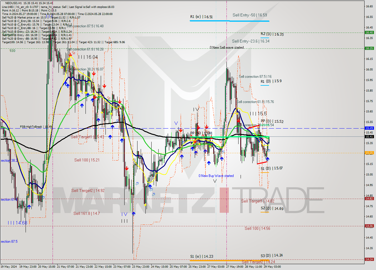
Task: Click the 'R1 (w) | 16.51' label
Action: [201, 17]
